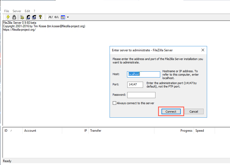
Task: Click the colored grid sort icon
Action: pyautogui.click(x=63, y=17)
